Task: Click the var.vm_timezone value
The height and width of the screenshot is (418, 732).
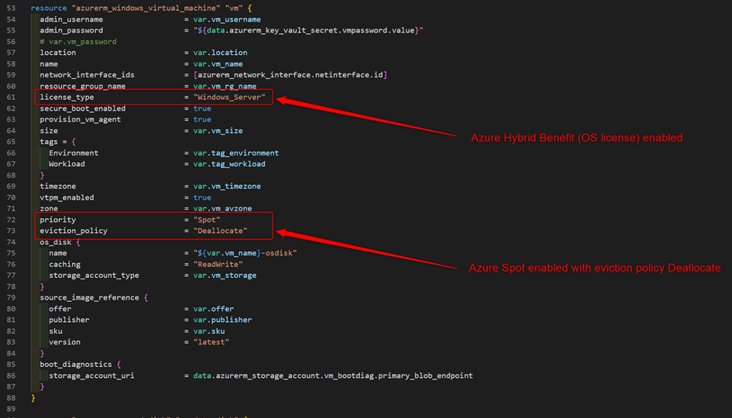Action: 228,186
